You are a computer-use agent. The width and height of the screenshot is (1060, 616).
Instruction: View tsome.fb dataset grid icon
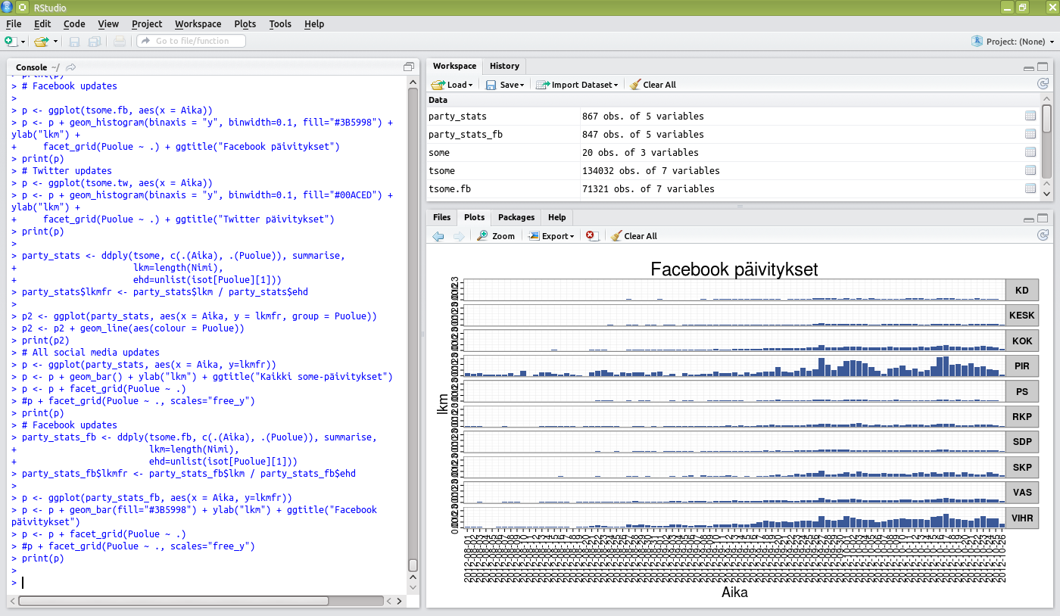pyautogui.click(x=1030, y=188)
